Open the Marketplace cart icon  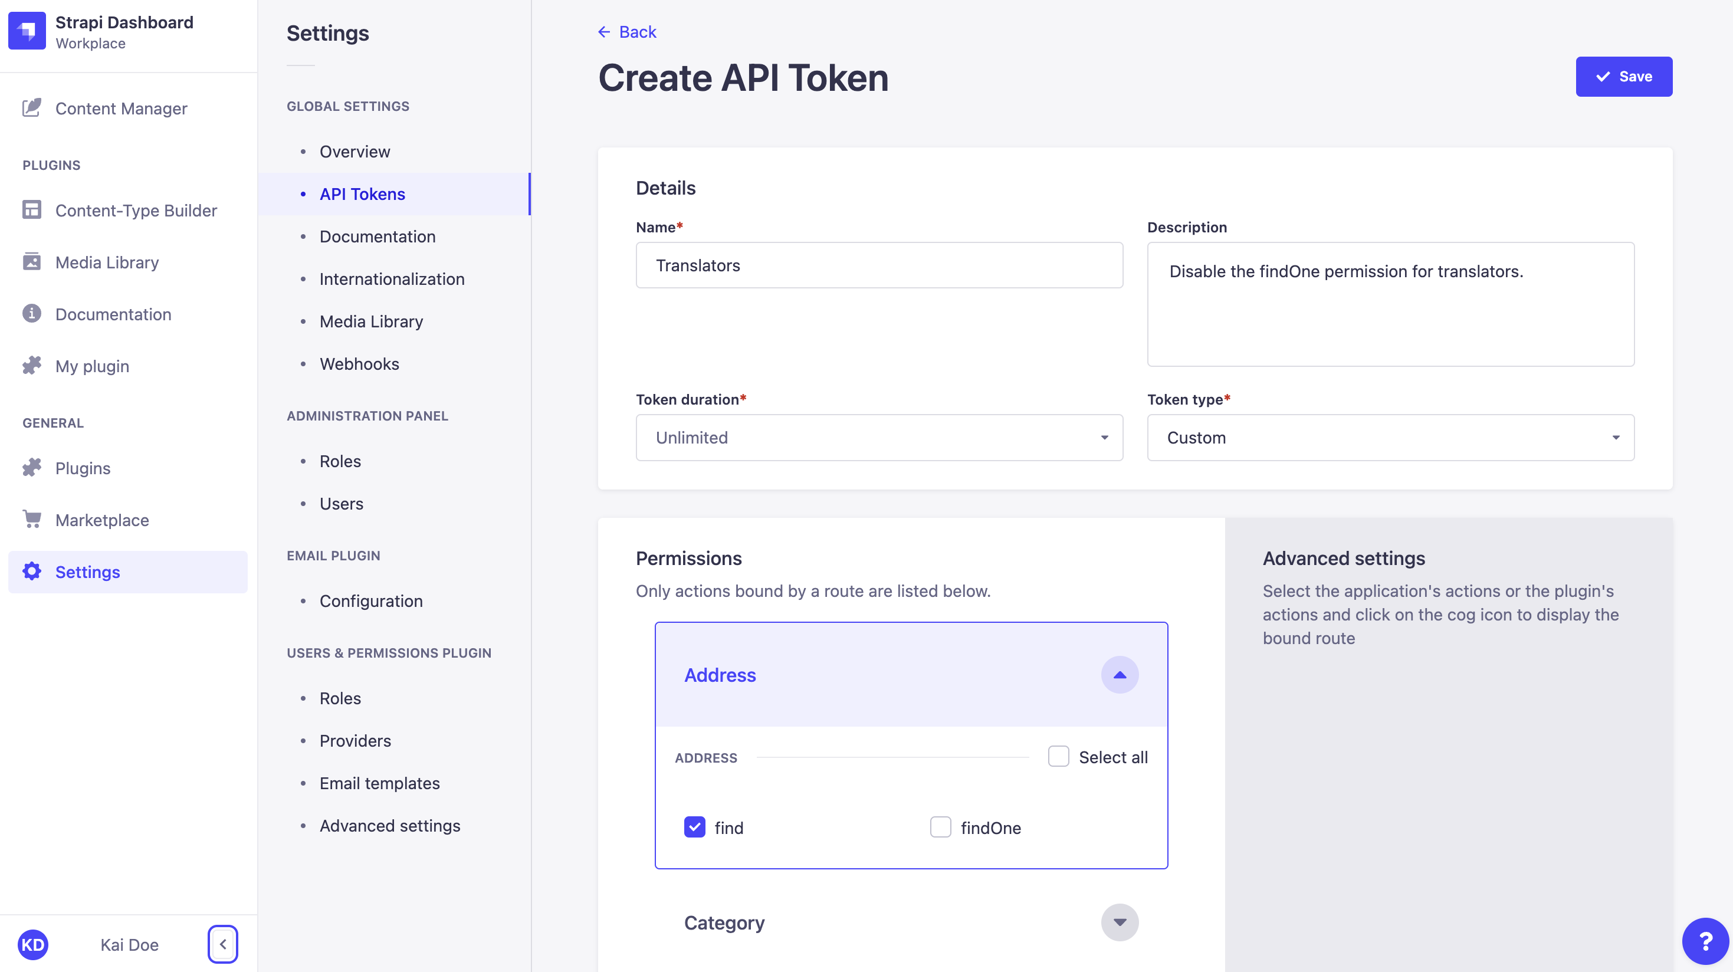(x=32, y=519)
